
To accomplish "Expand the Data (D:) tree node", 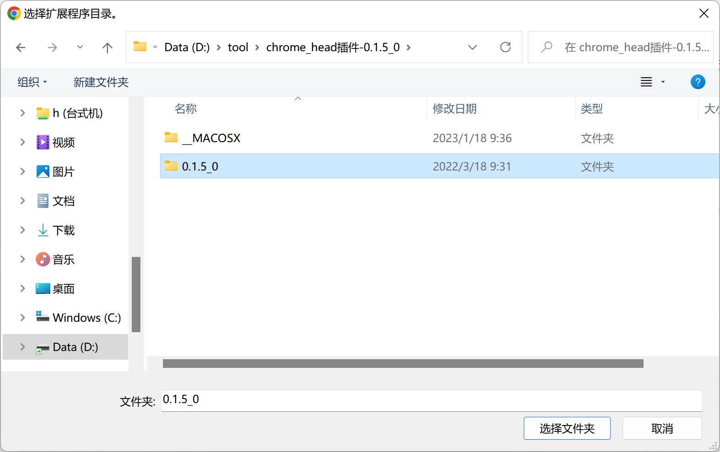I will (22, 347).
